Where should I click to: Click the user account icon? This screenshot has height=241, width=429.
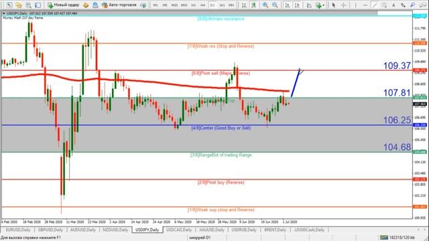coord(95,5)
